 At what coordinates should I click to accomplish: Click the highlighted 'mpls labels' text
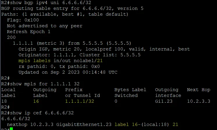click(x=35, y=61)
